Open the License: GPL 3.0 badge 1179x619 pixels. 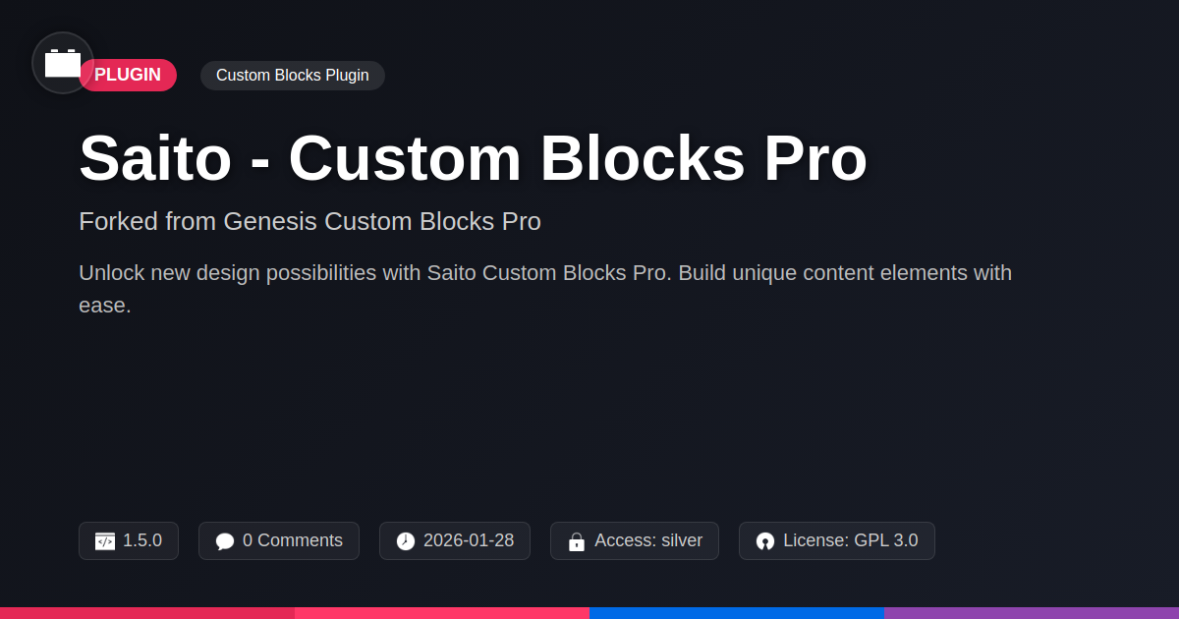[837, 540]
